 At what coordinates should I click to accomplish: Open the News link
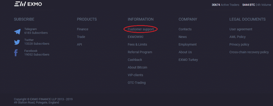[x=182, y=37]
